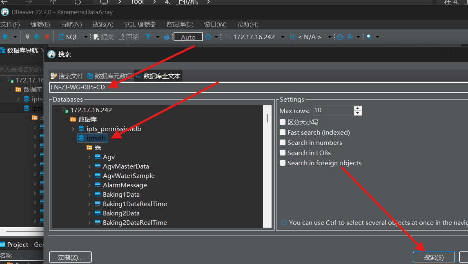468x264 pixels.
Task: Open the 编辑(E) menu
Action: [40, 24]
